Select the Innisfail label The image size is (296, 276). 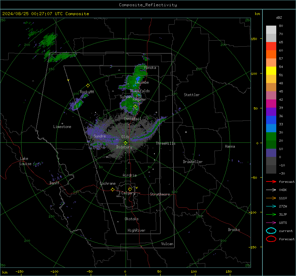[133, 119]
